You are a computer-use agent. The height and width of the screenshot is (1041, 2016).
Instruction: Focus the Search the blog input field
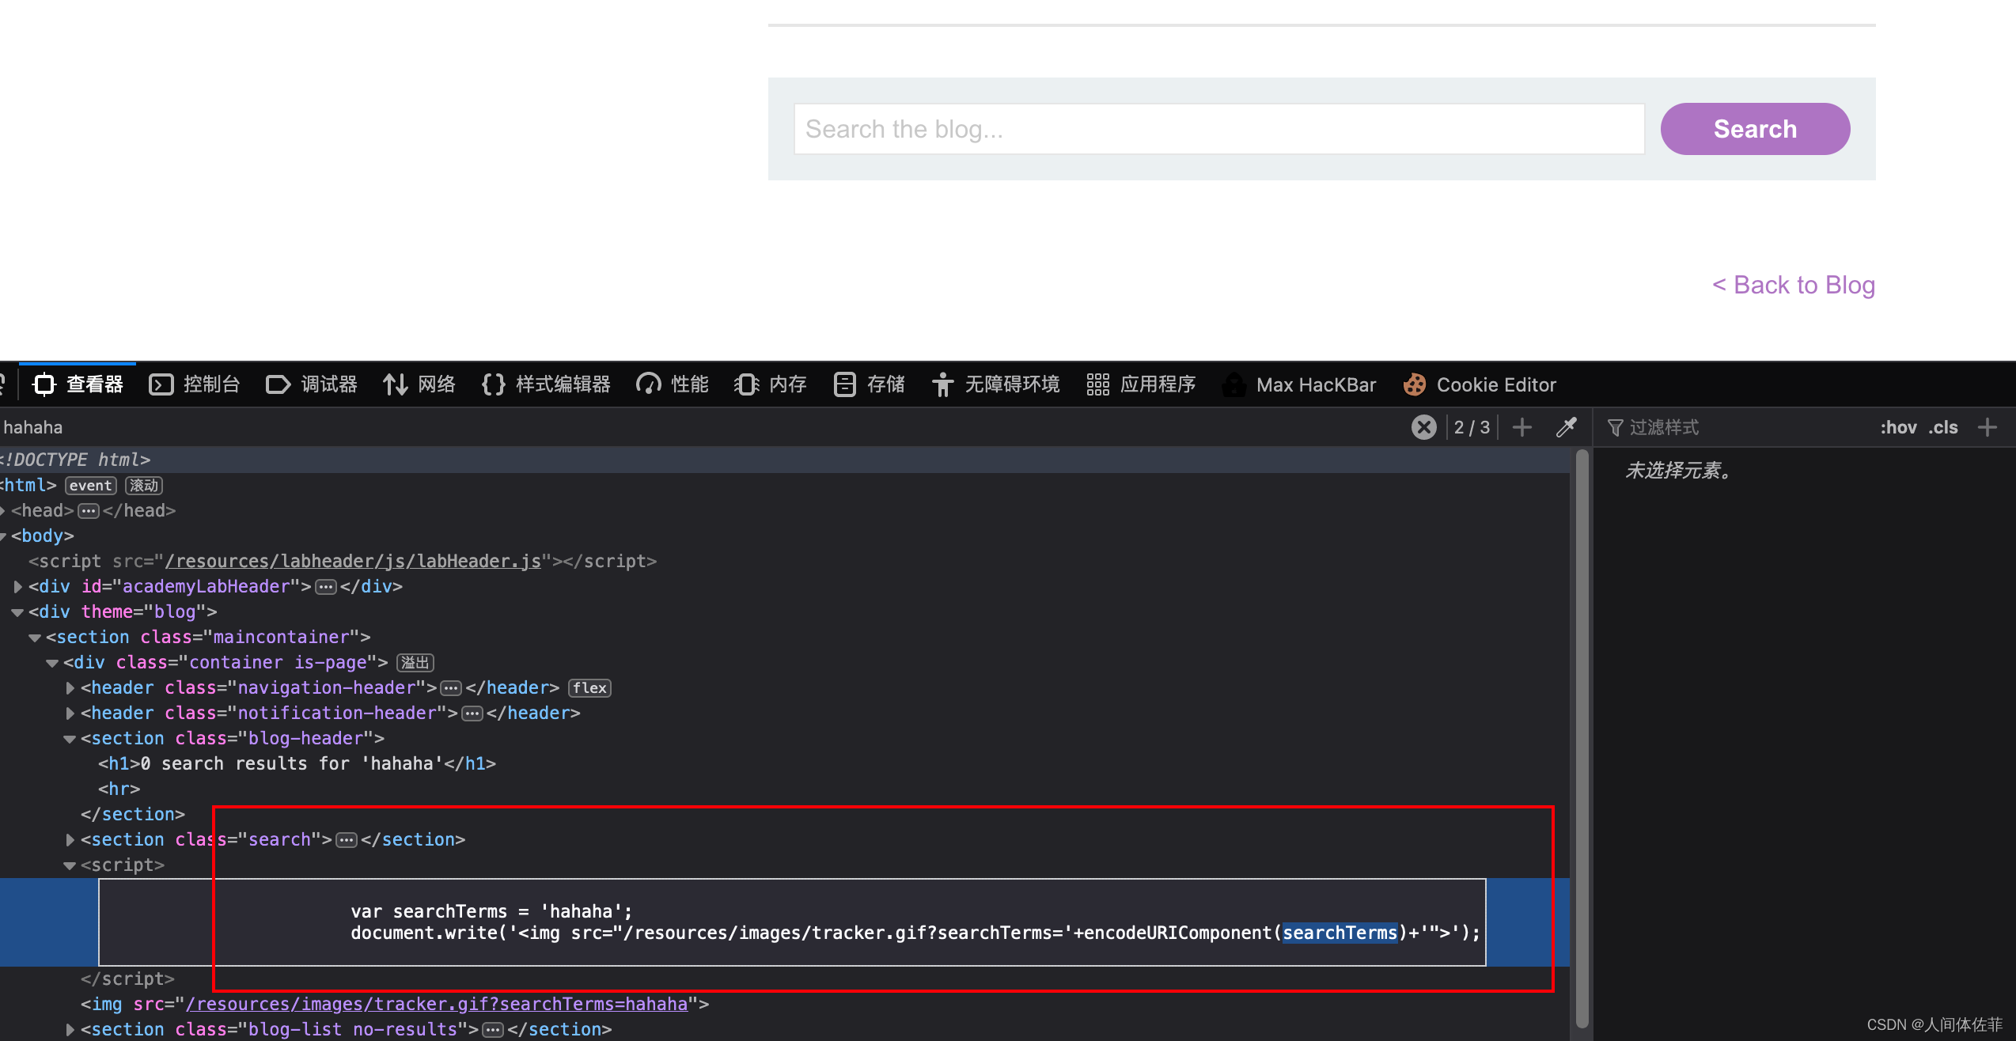(1218, 129)
